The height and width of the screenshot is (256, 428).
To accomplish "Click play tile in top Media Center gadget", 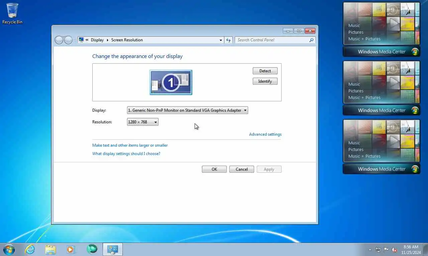I will pos(393,24).
